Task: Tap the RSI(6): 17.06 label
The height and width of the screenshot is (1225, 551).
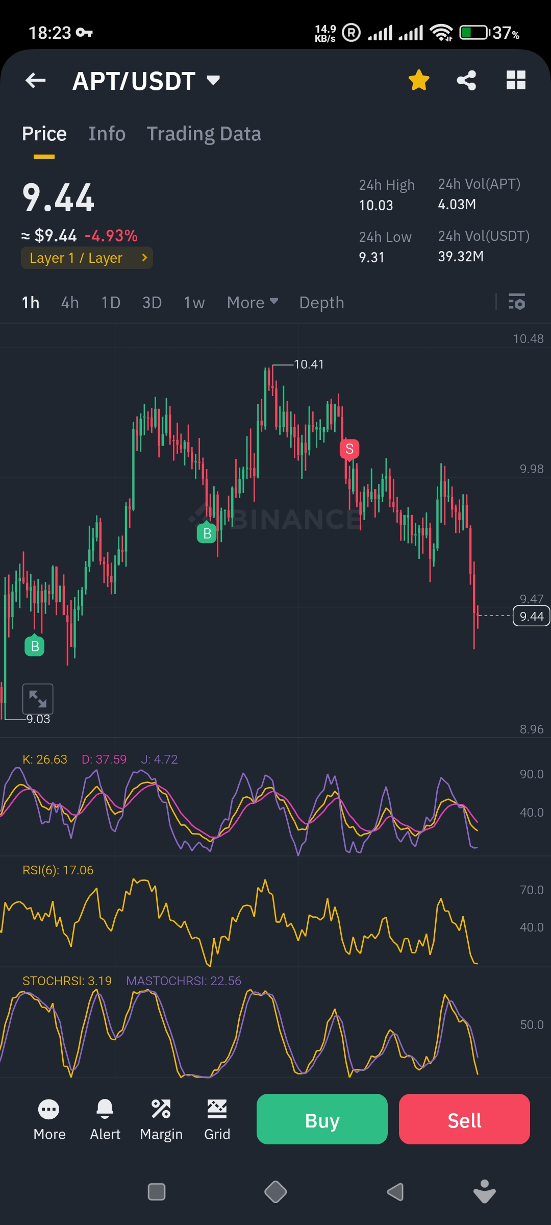Action: pos(58,870)
